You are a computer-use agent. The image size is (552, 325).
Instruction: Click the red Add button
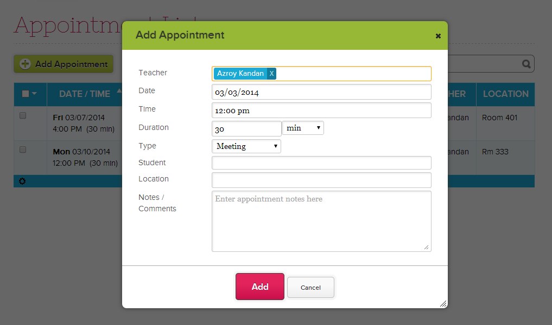point(259,287)
